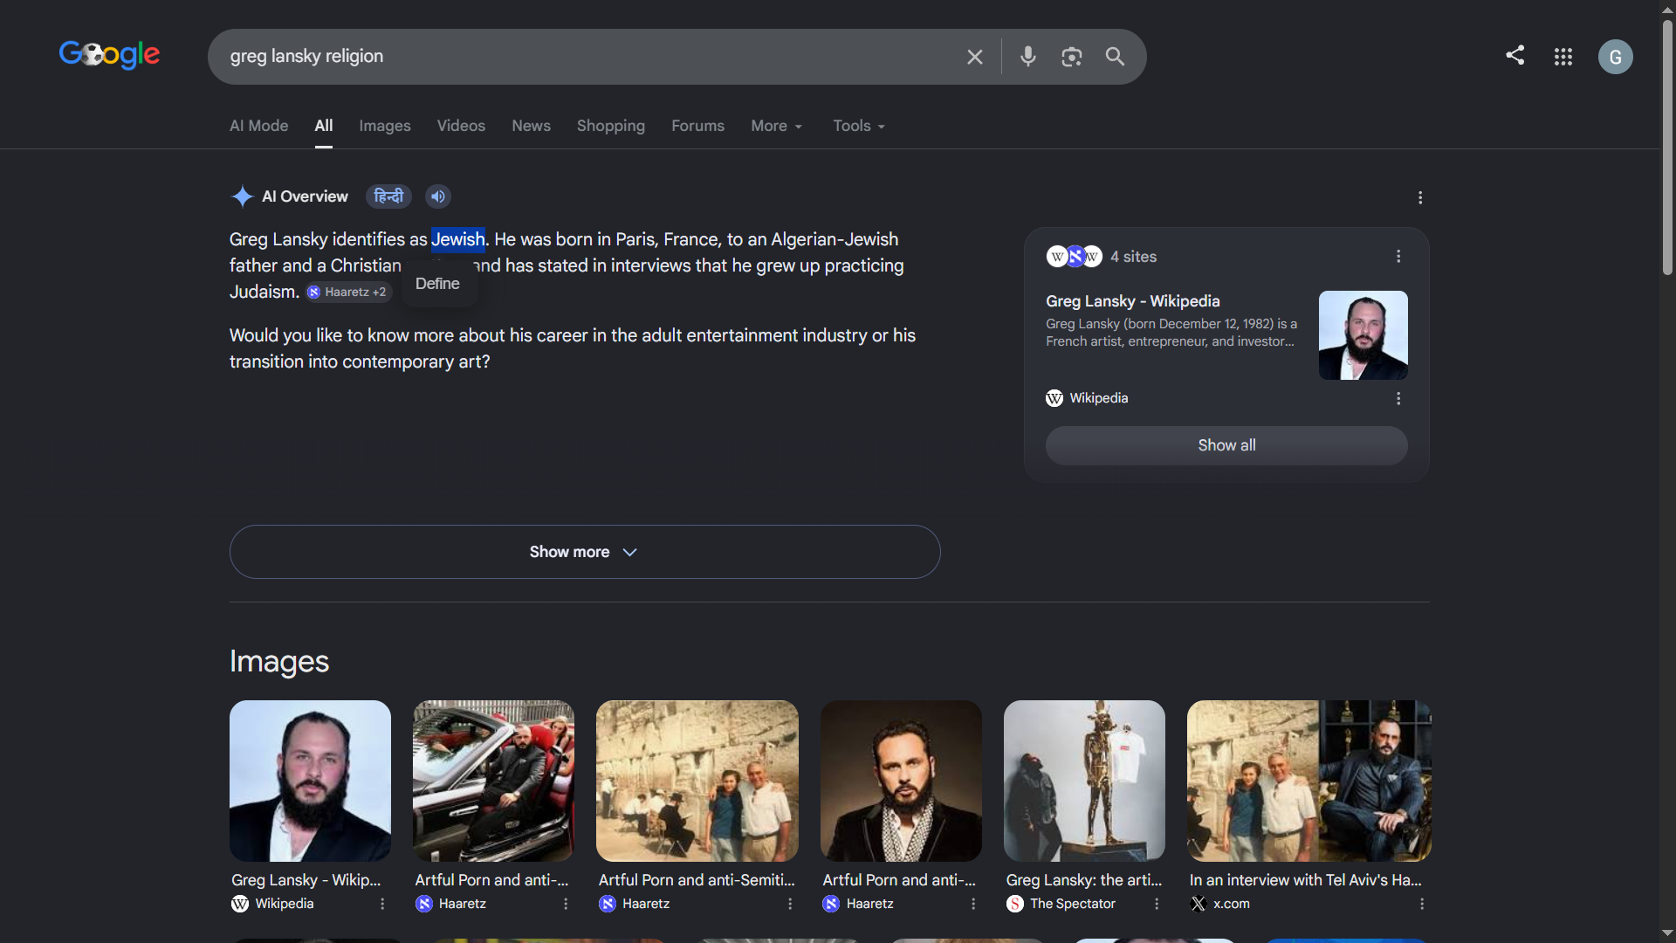Screen dimensions: 1676x943
Task: Click the magnifier search icon
Action: click(x=1115, y=57)
